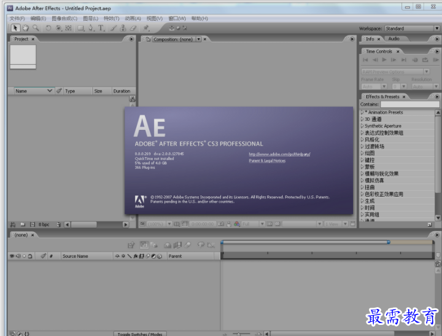Toggle live update button in timeline
The image size is (442, 336).
tap(144, 245)
